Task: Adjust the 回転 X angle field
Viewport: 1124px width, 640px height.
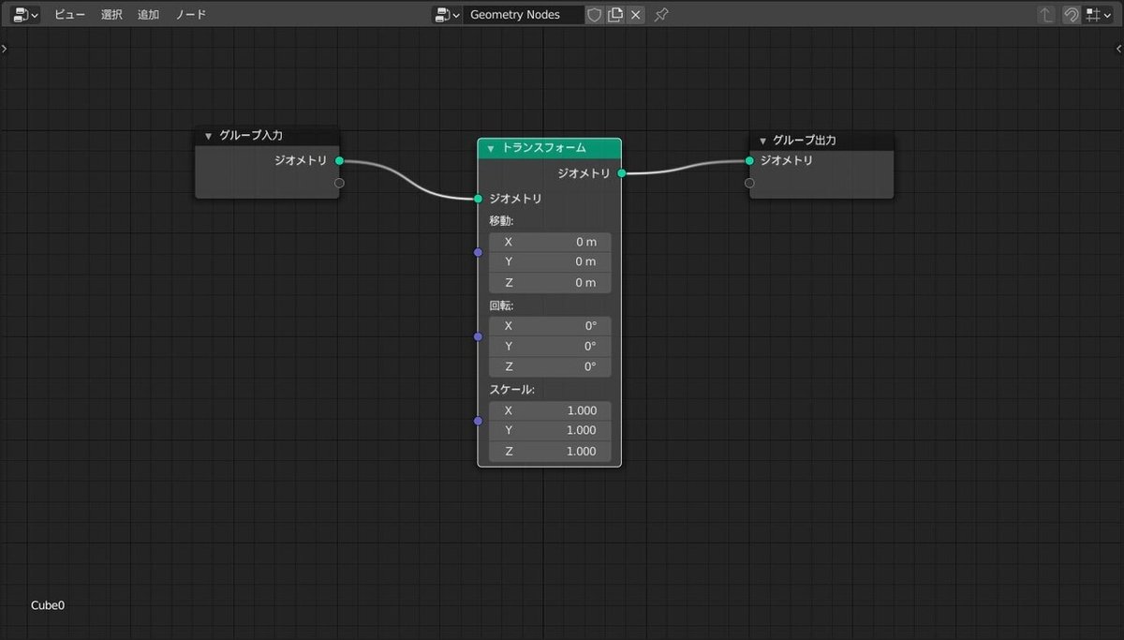Action: point(550,326)
